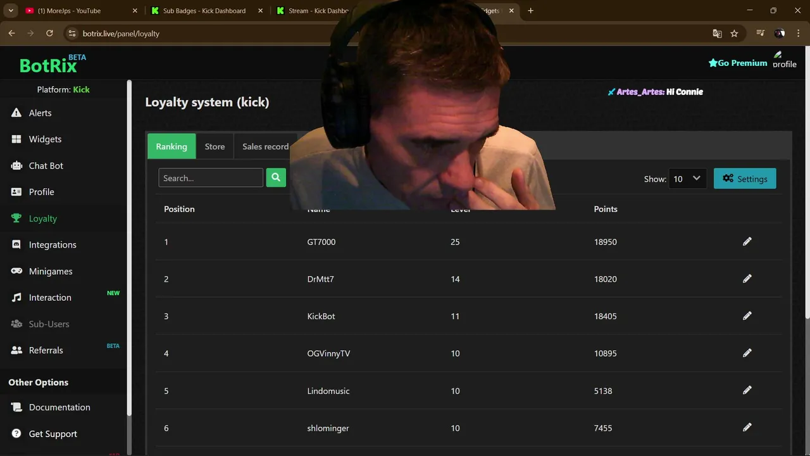
Task: Open the profile link in header
Action: click(x=785, y=60)
